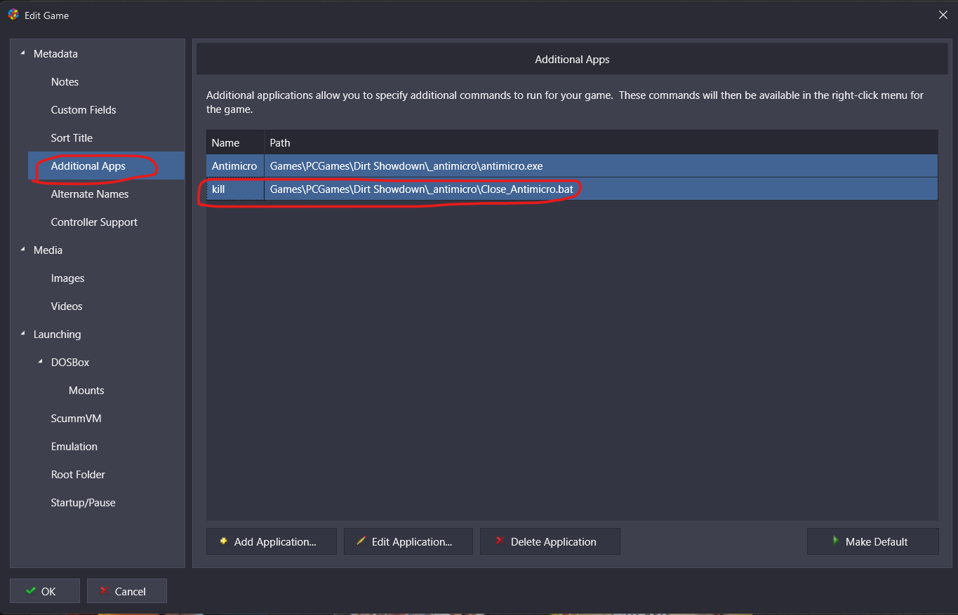
Task: Select the Close_Antimicro.bat path cell
Action: pos(601,189)
